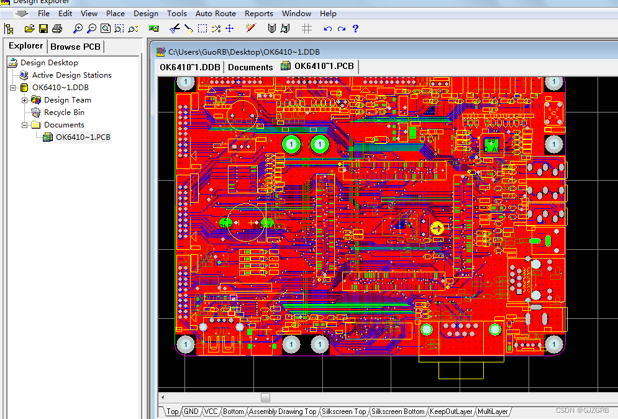Select the OK6410~1.PCB document tab

317,66
